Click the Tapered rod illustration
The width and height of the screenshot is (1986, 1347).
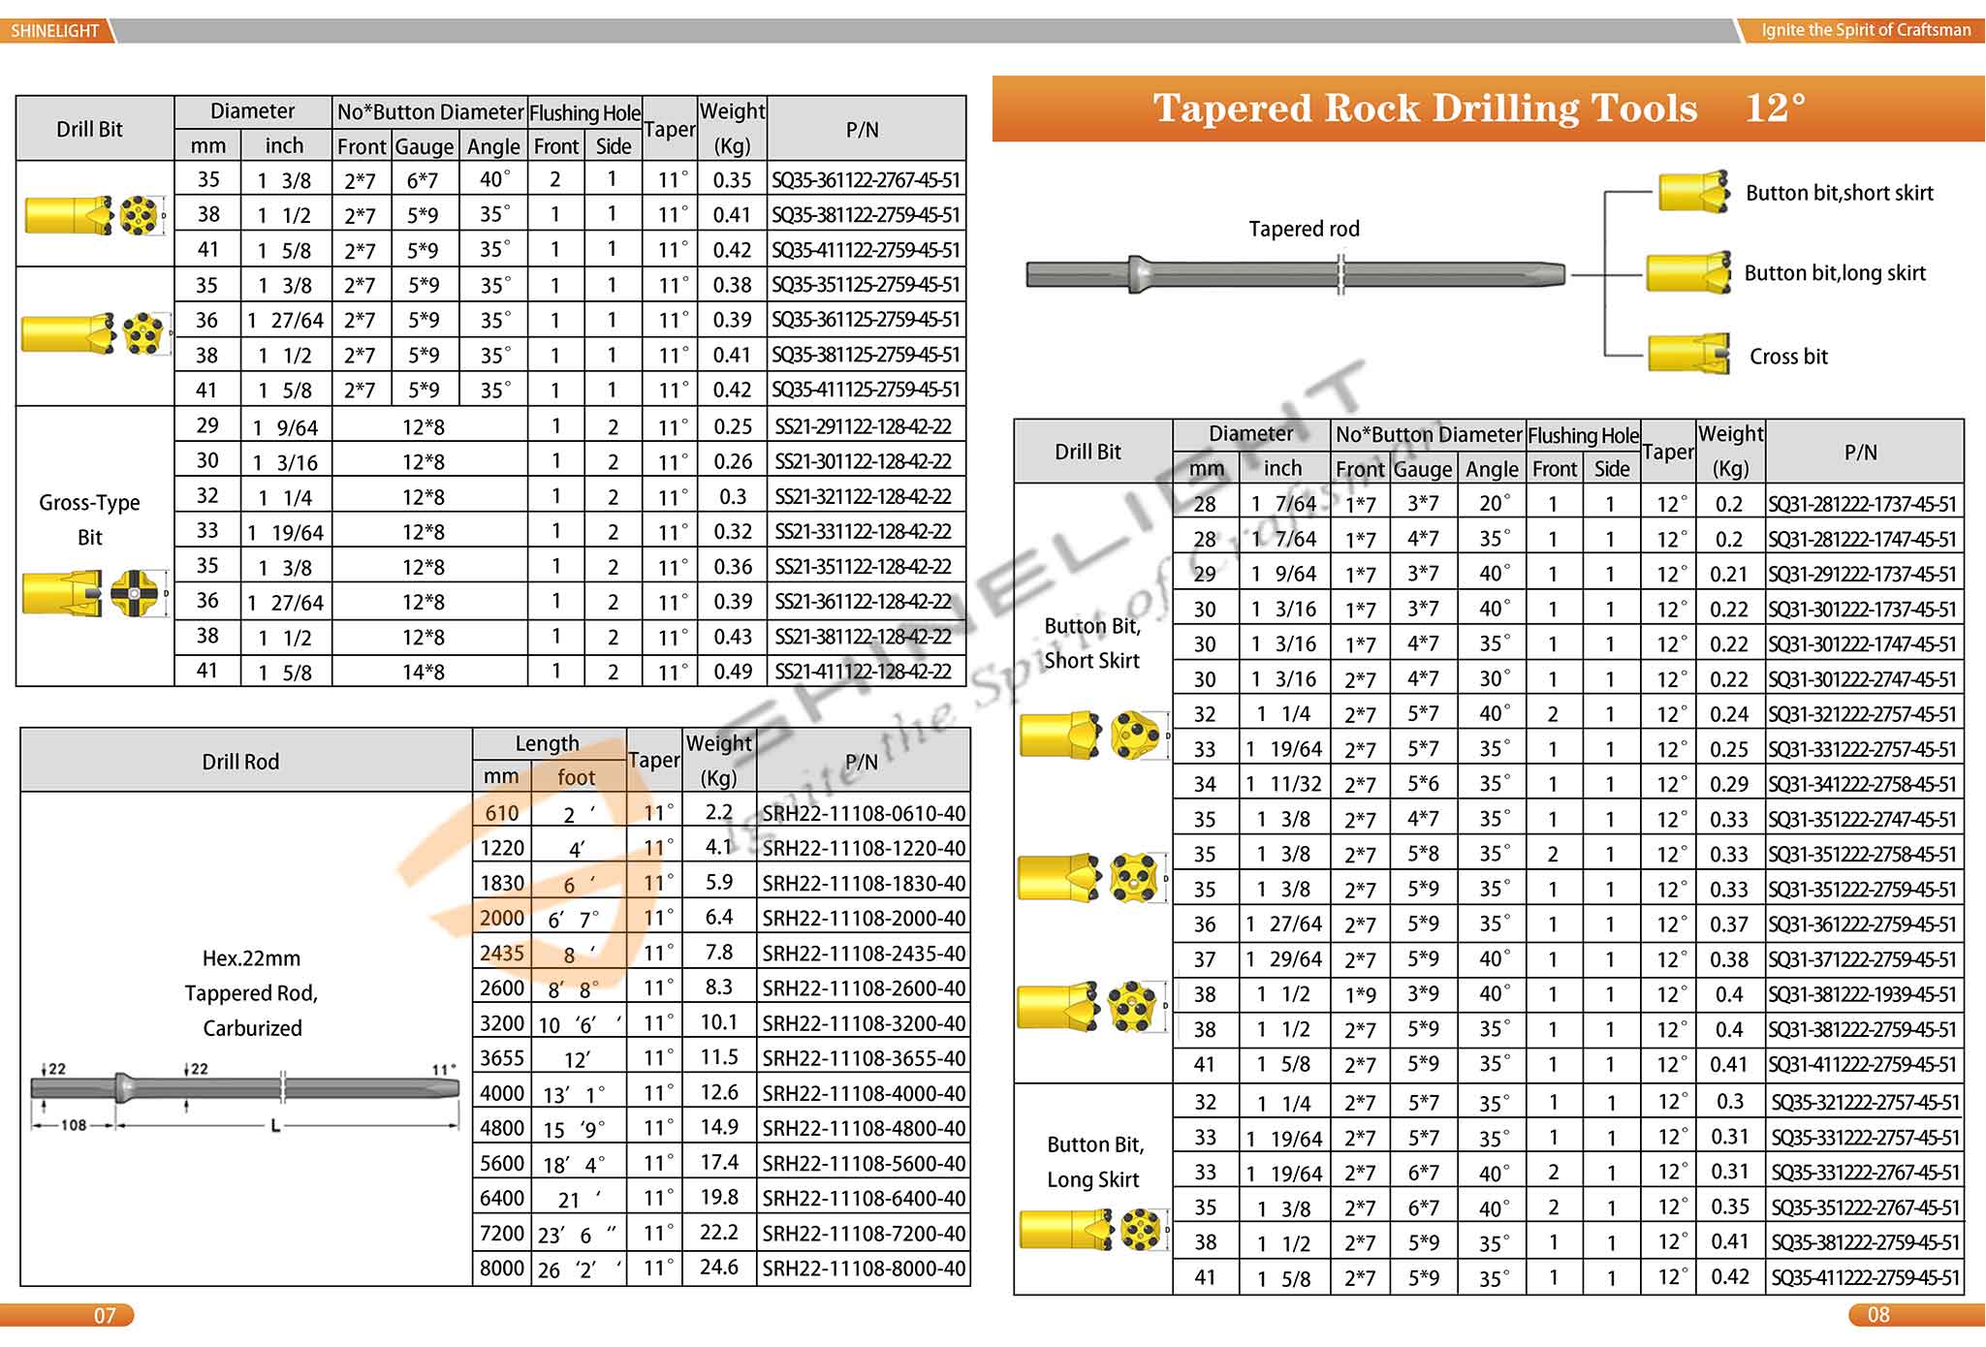(x=1296, y=274)
